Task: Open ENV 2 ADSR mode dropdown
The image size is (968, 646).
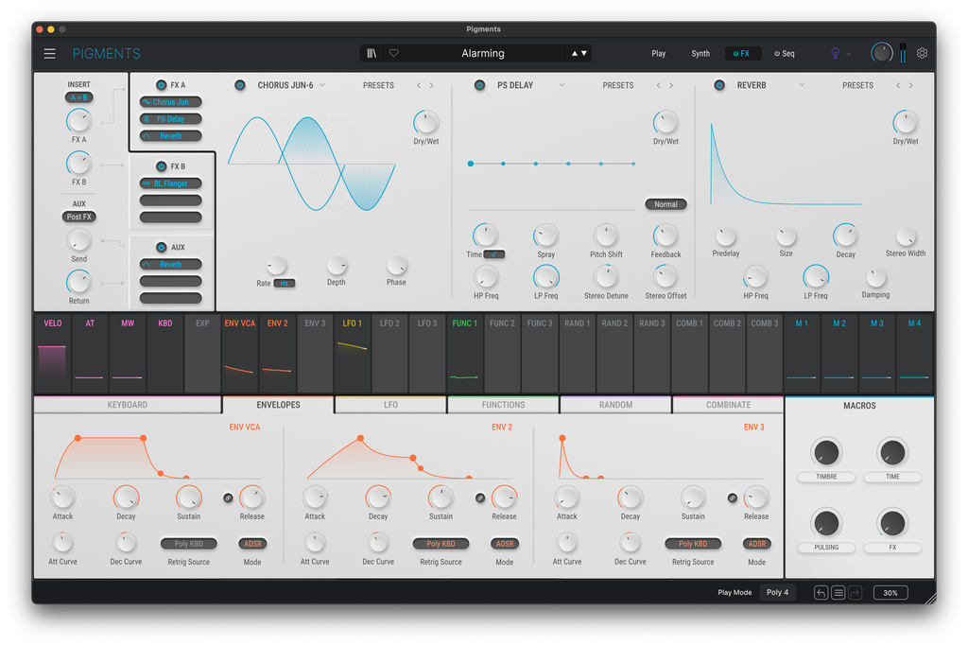Action: point(505,544)
